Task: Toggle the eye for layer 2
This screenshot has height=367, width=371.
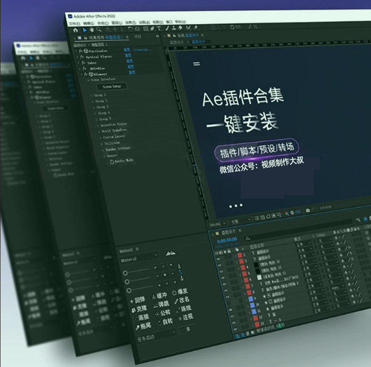Action: coord(217,259)
